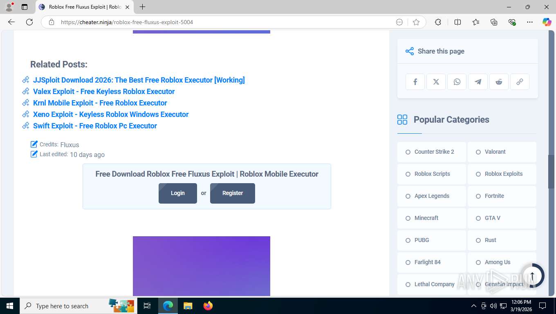Open Minecraft category

[431, 218]
